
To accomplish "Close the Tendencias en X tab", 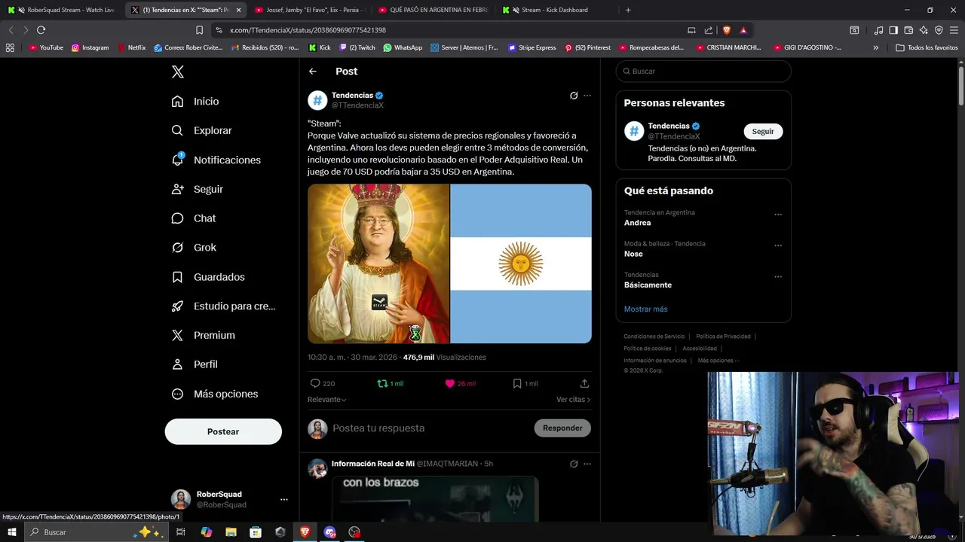I will coord(238,10).
